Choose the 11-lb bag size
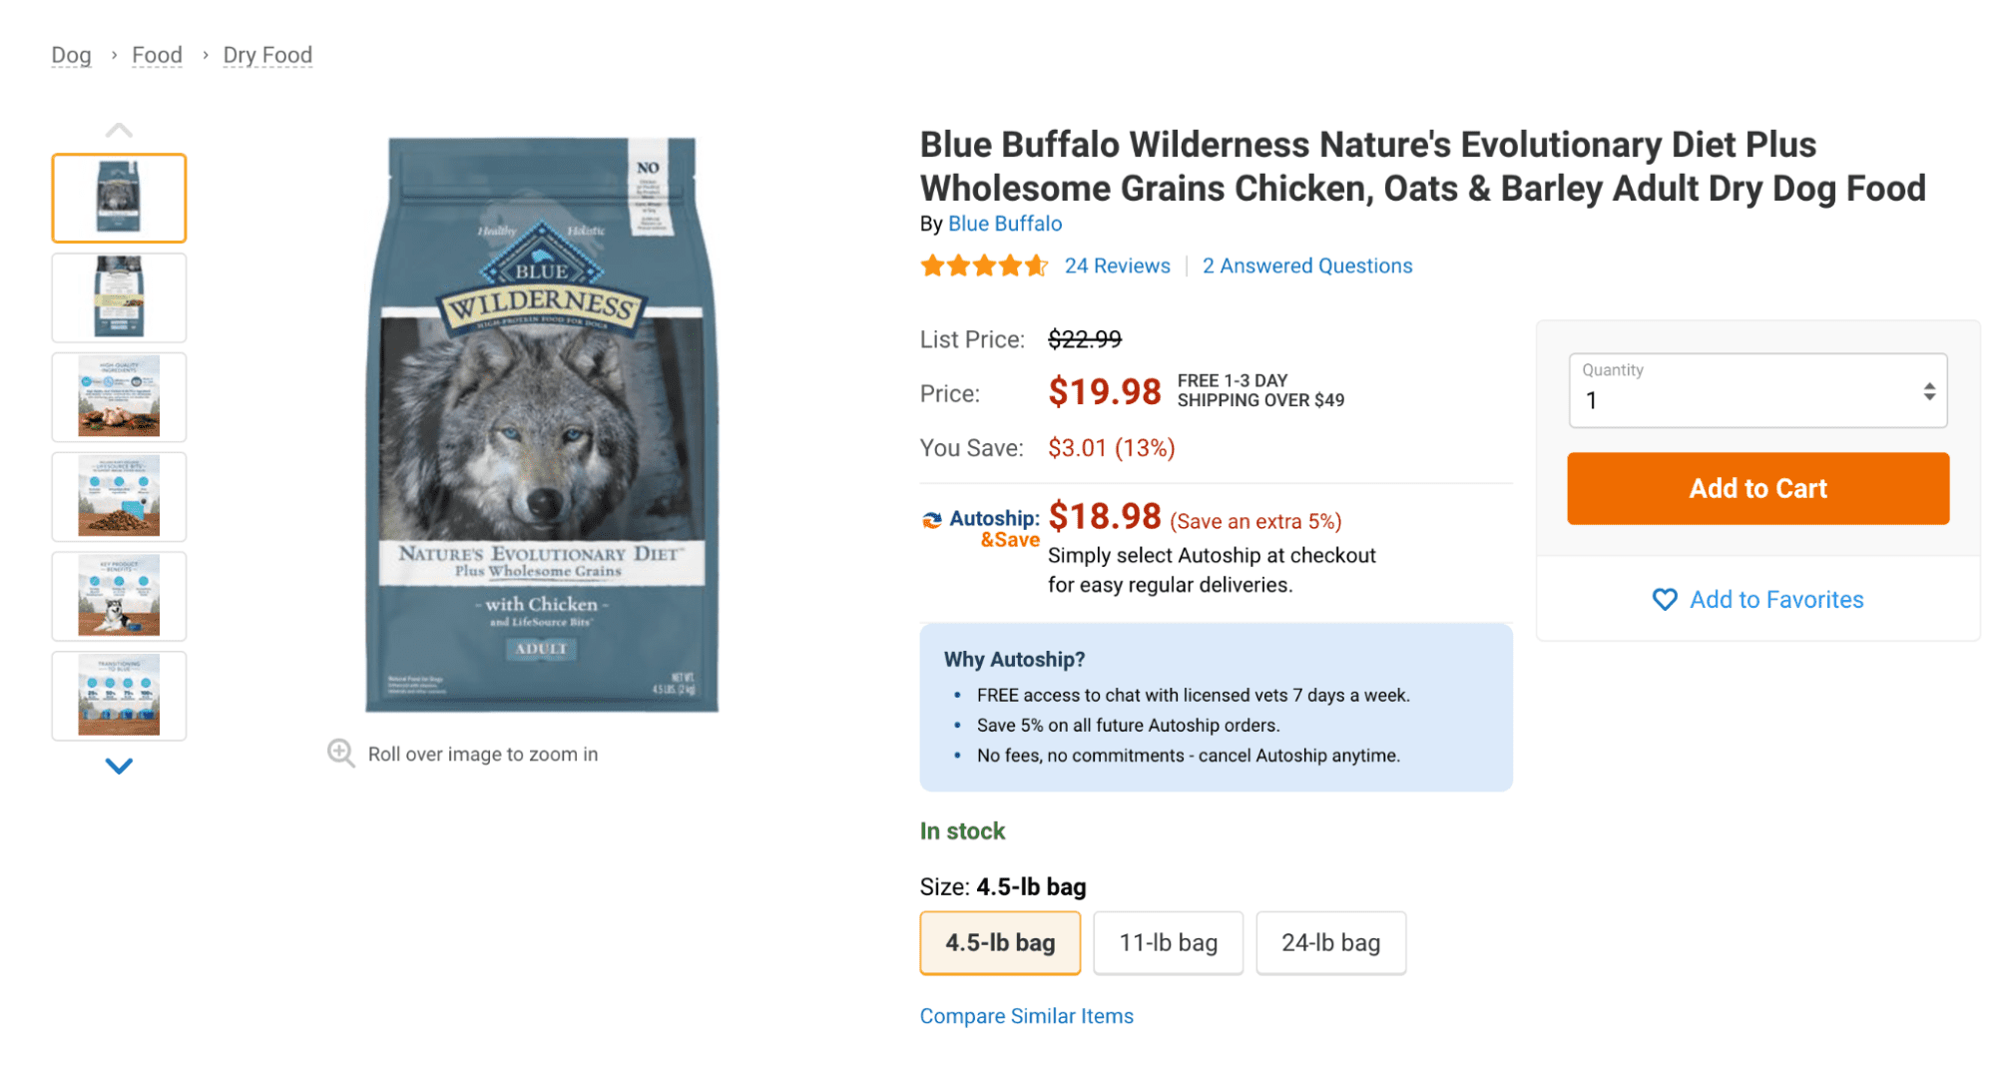This screenshot has height=1066, width=1995. tap(1168, 942)
